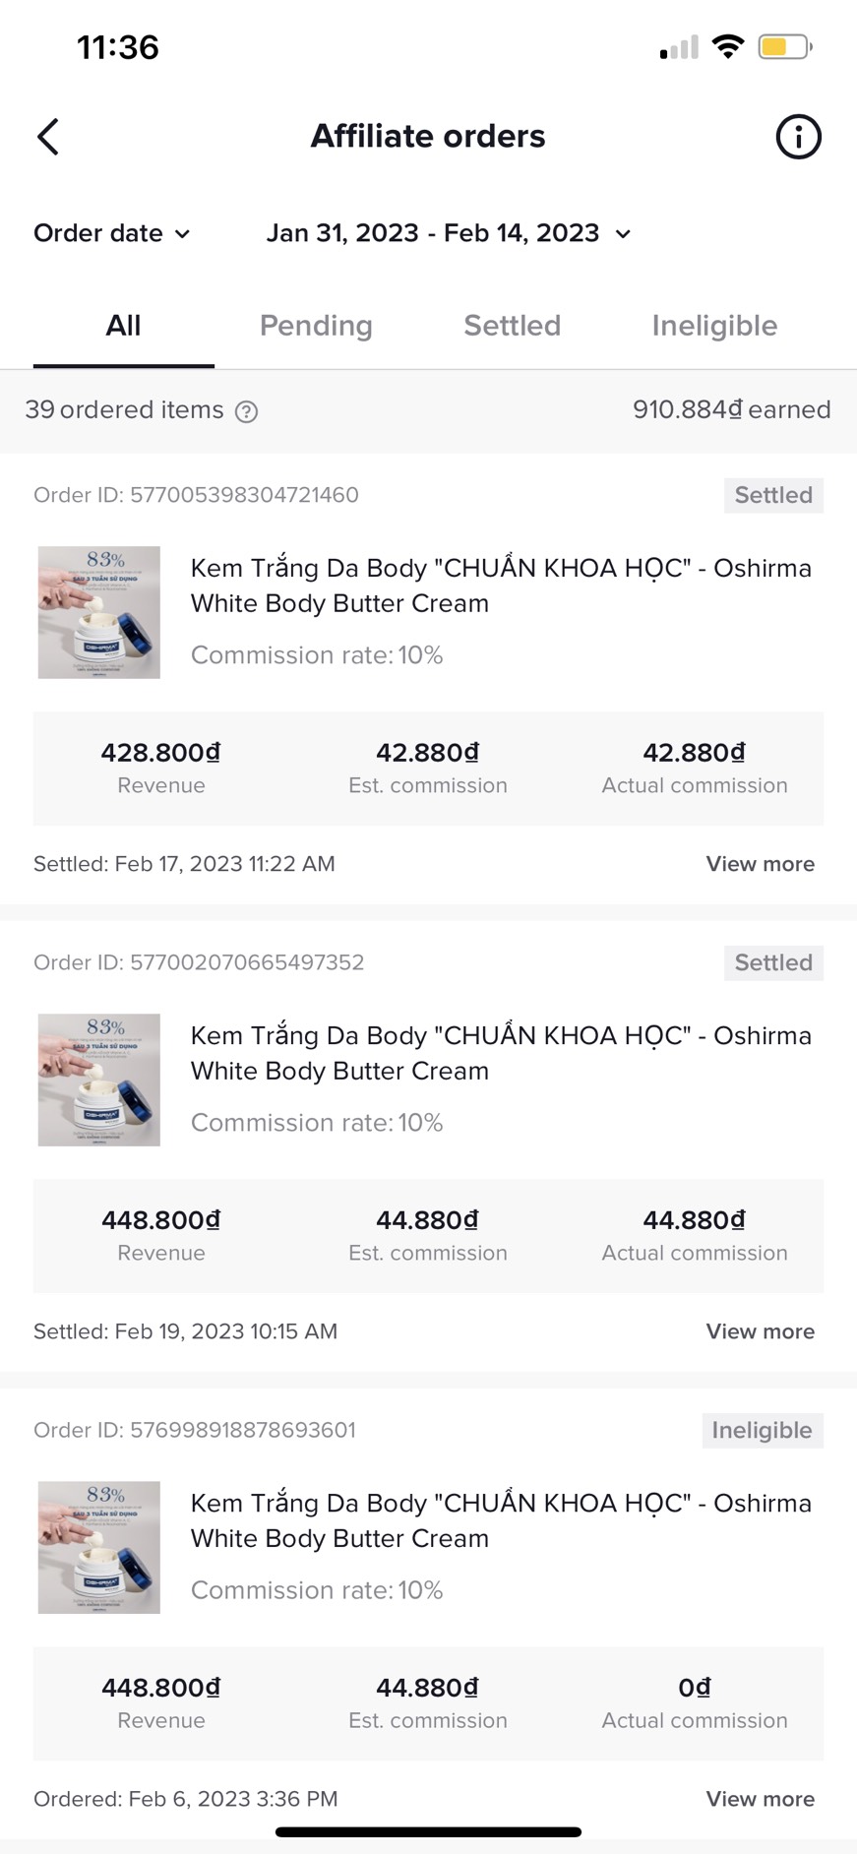Tap the question mark beside ordered items
This screenshot has width=857, height=1854.
click(x=247, y=411)
